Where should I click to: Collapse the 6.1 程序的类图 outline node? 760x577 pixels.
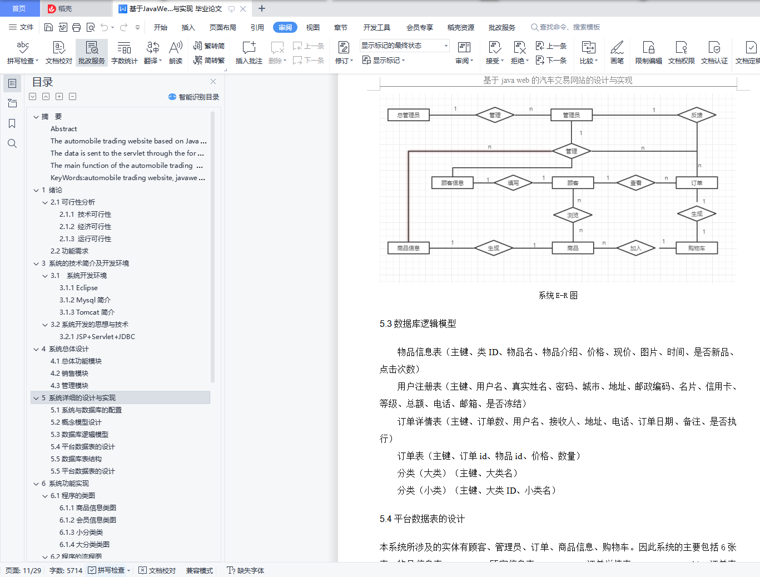(x=45, y=496)
